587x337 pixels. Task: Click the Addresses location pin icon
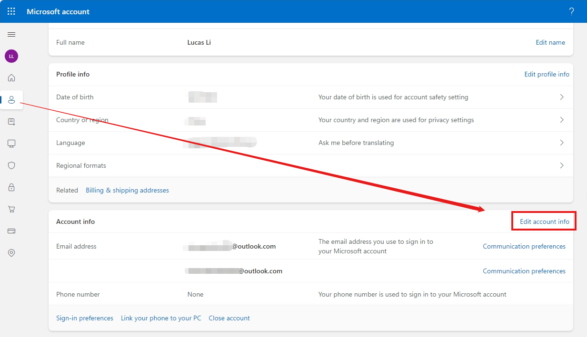point(11,253)
